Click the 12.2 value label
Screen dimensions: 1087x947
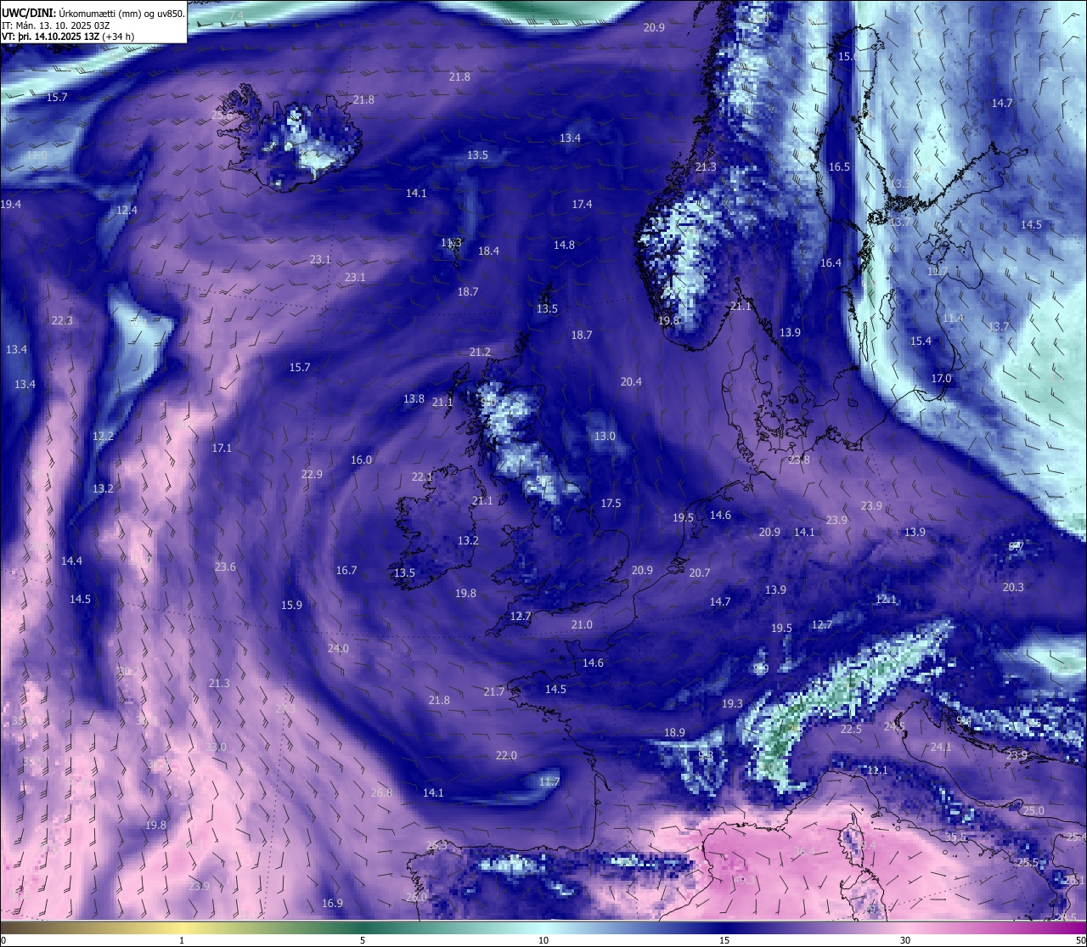pyautogui.click(x=103, y=437)
